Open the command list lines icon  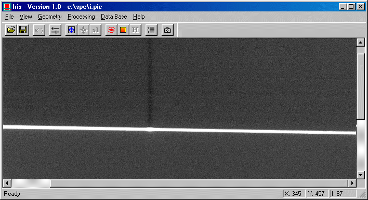(151, 30)
